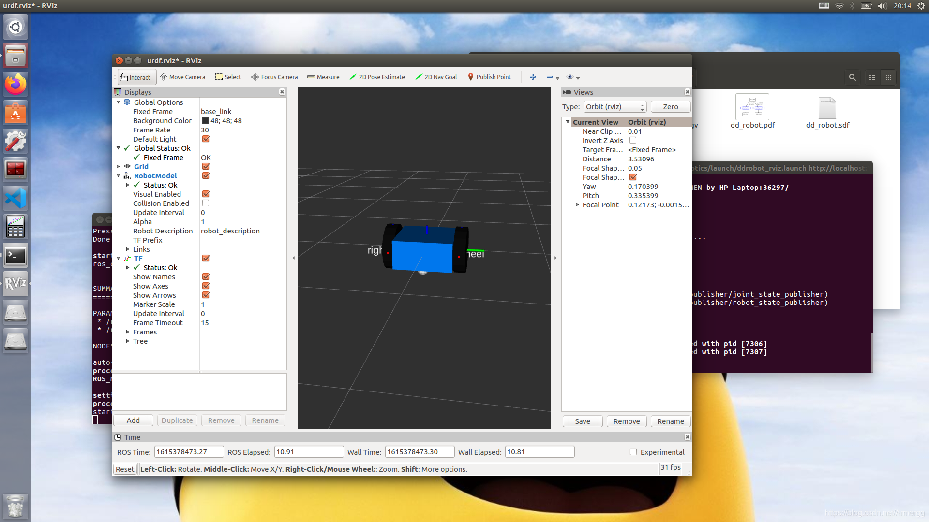Click the Zero view button

tap(671, 107)
